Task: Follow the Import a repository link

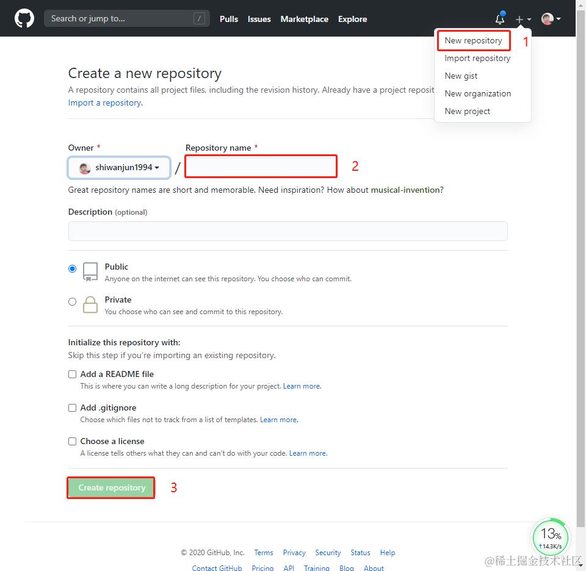Action: [106, 102]
